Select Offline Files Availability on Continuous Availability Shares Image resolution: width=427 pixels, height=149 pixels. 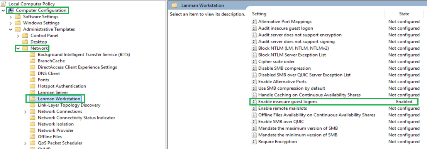tap(317, 115)
